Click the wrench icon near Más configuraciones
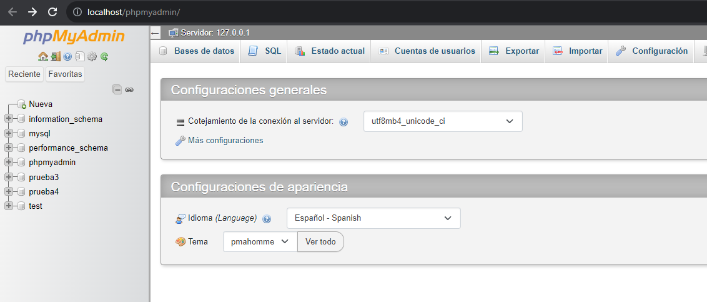The height and width of the screenshot is (302, 707). click(x=180, y=141)
